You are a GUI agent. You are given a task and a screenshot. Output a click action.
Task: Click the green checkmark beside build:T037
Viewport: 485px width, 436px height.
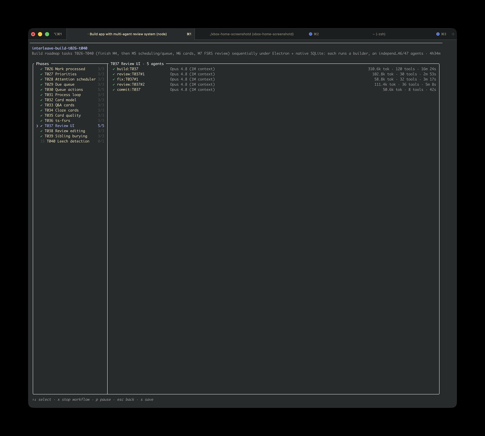114,69
